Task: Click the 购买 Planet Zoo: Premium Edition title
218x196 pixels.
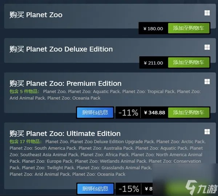Action: 65,83
